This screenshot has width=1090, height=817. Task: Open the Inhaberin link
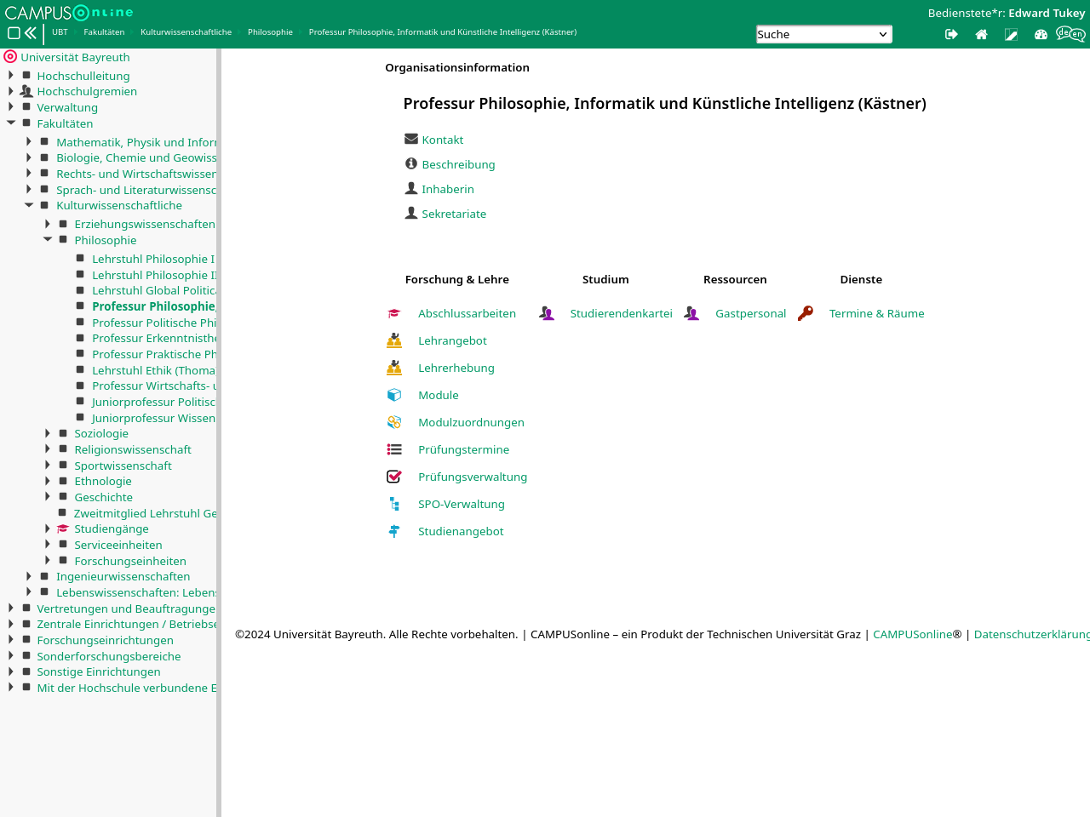click(448, 189)
